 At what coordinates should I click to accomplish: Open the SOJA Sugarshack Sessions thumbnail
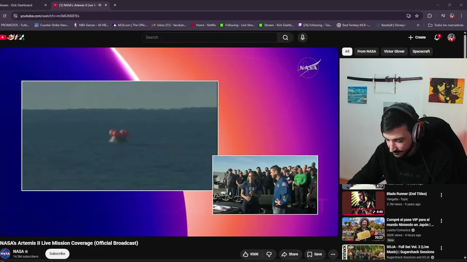tap(363, 252)
